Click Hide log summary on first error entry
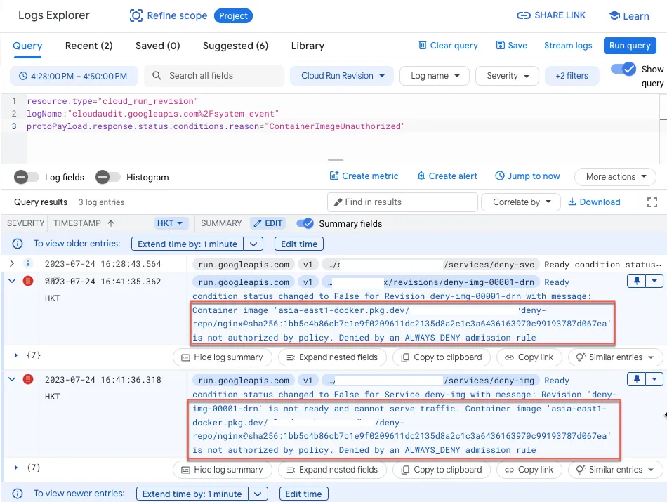The image size is (667, 502). click(222, 357)
